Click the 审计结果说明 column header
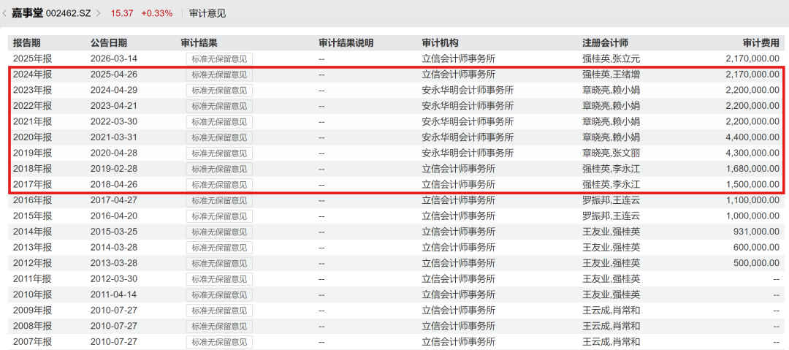Viewport: 789px width, 350px height. 346,43
